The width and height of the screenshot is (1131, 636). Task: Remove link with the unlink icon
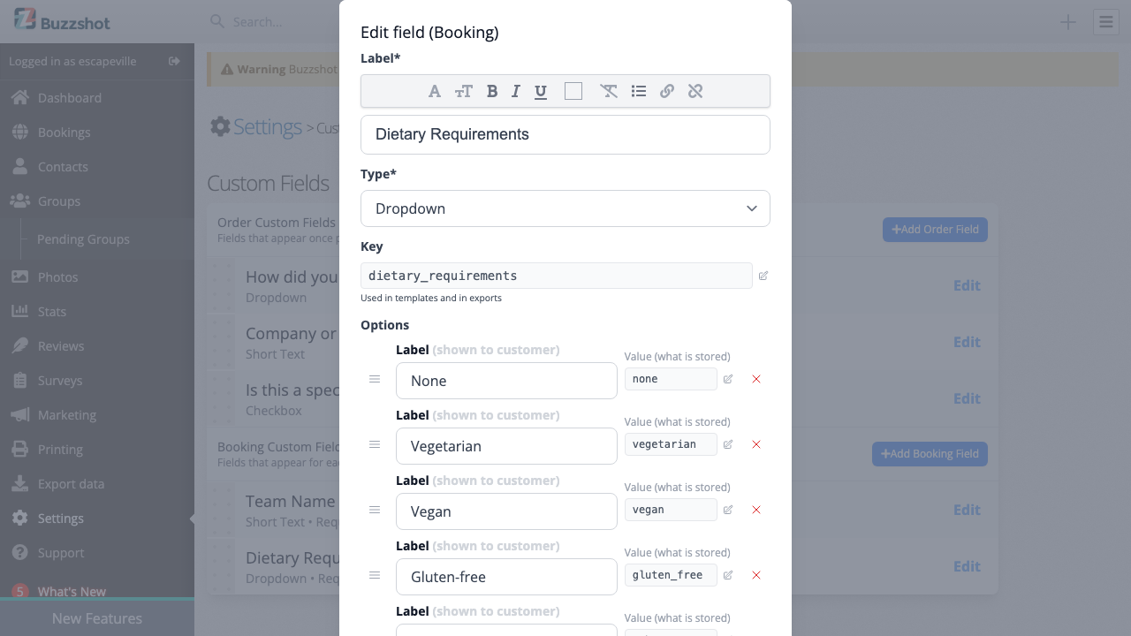click(x=695, y=91)
